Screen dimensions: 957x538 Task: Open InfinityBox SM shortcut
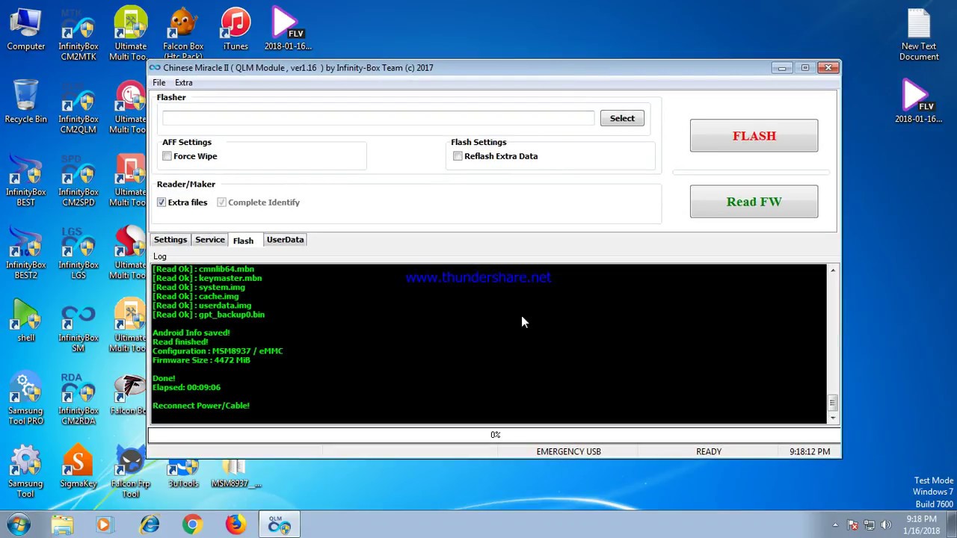[79, 327]
